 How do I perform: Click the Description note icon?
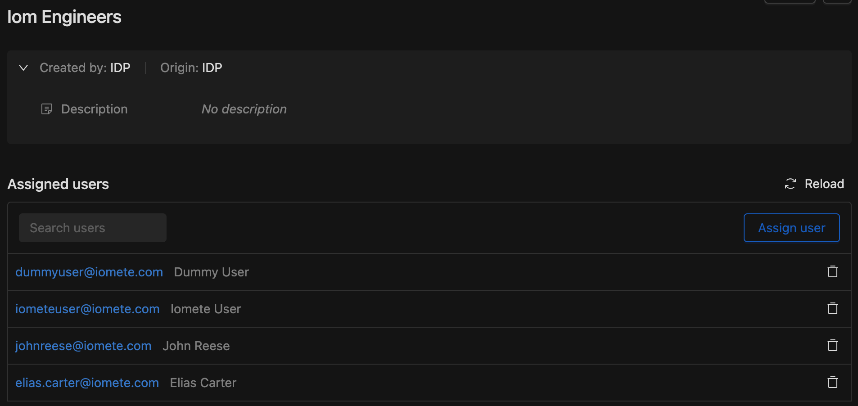click(47, 109)
